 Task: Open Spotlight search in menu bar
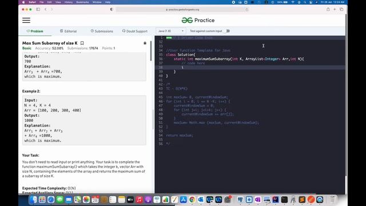[x=305, y=2]
